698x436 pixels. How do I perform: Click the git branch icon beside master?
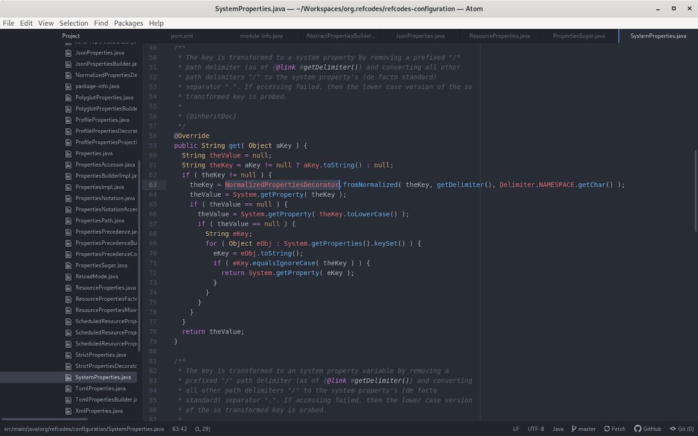[x=574, y=429]
